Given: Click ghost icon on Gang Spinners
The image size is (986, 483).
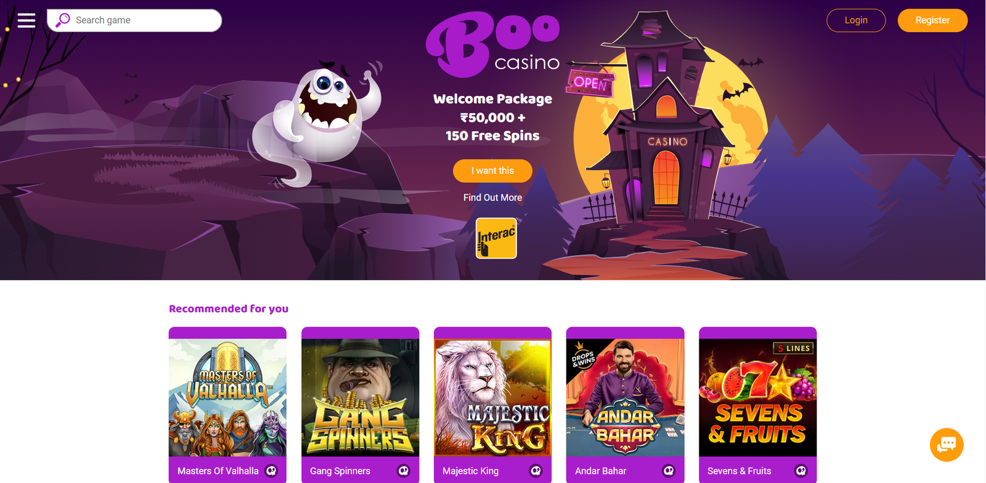Looking at the screenshot, I should (x=404, y=471).
